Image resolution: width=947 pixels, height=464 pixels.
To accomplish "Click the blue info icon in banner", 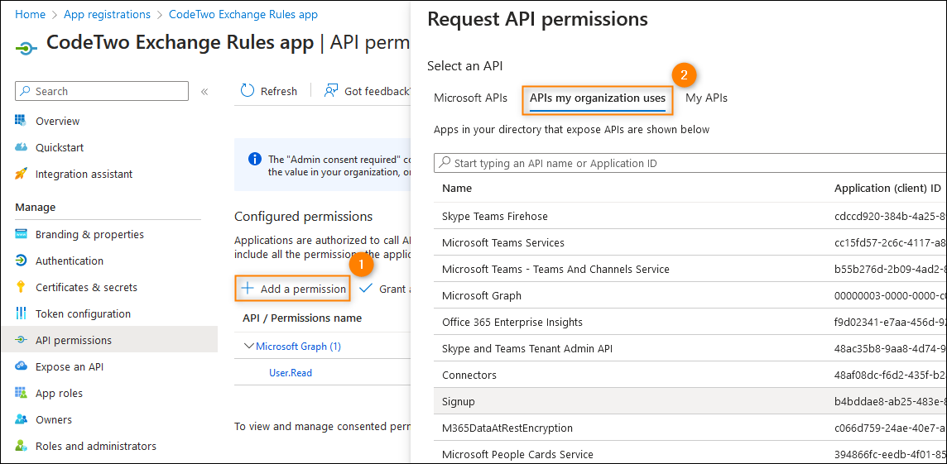I will point(255,160).
